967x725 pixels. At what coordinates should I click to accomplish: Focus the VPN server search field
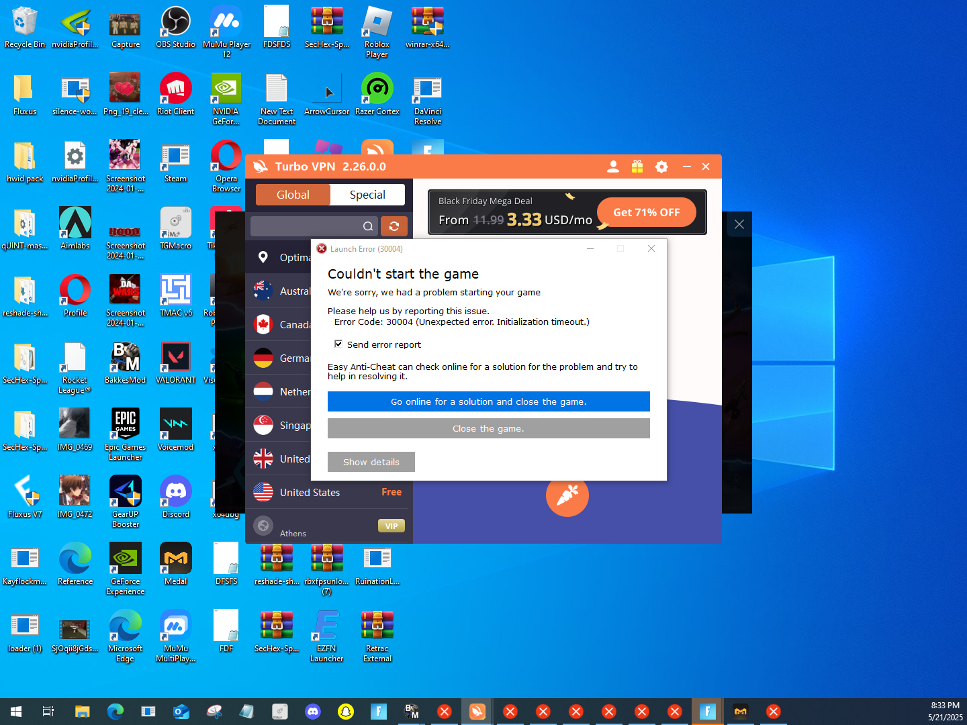(x=313, y=226)
